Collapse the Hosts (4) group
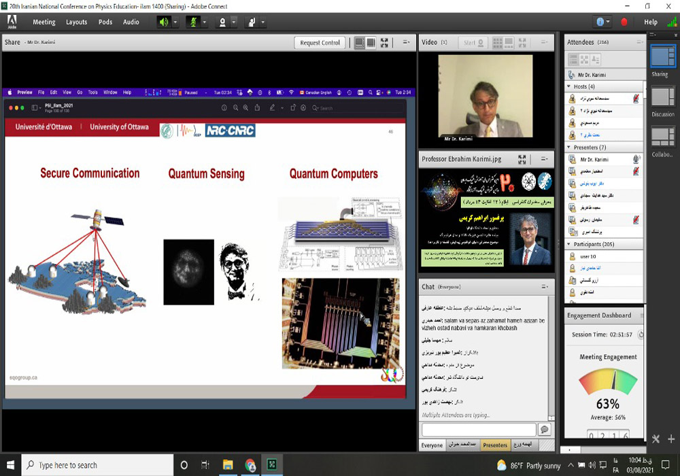Screen dimensions: 680x476 tap(569, 86)
